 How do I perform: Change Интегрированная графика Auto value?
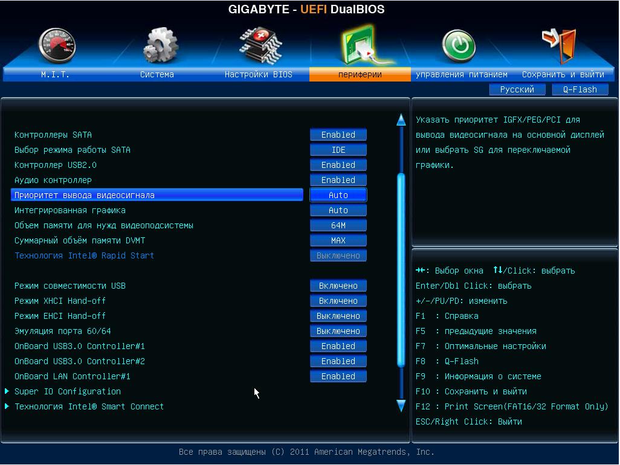pyautogui.click(x=338, y=210)
